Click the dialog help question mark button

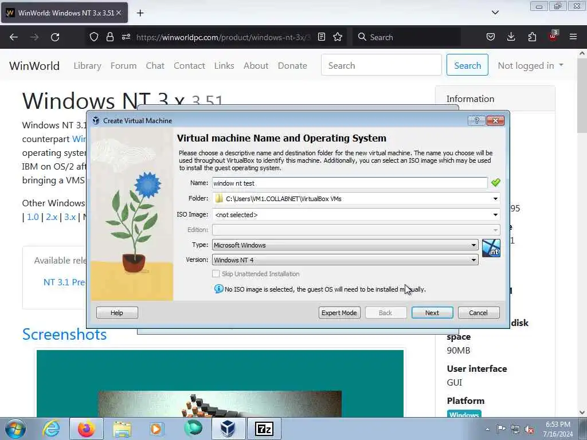click(476, 120)
